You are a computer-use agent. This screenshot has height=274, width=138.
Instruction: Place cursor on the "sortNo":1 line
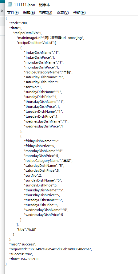[33, 87]
